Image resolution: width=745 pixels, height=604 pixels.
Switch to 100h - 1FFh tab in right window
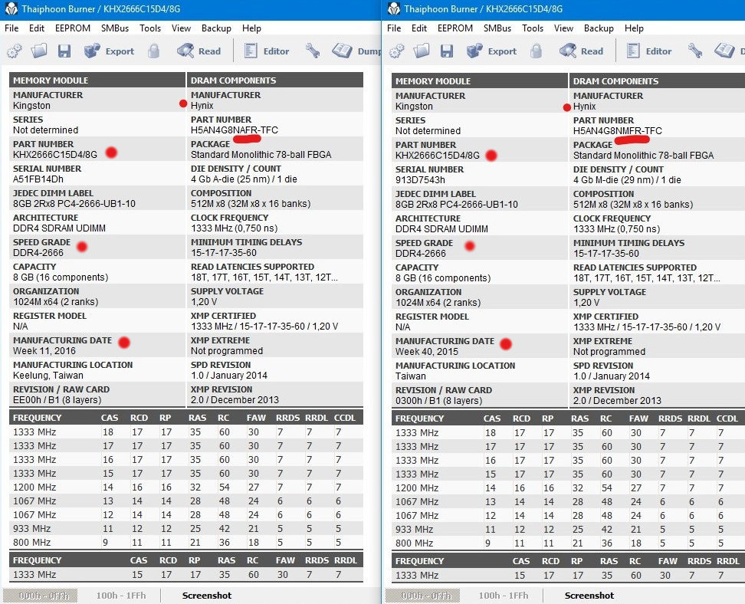point(503,596)
